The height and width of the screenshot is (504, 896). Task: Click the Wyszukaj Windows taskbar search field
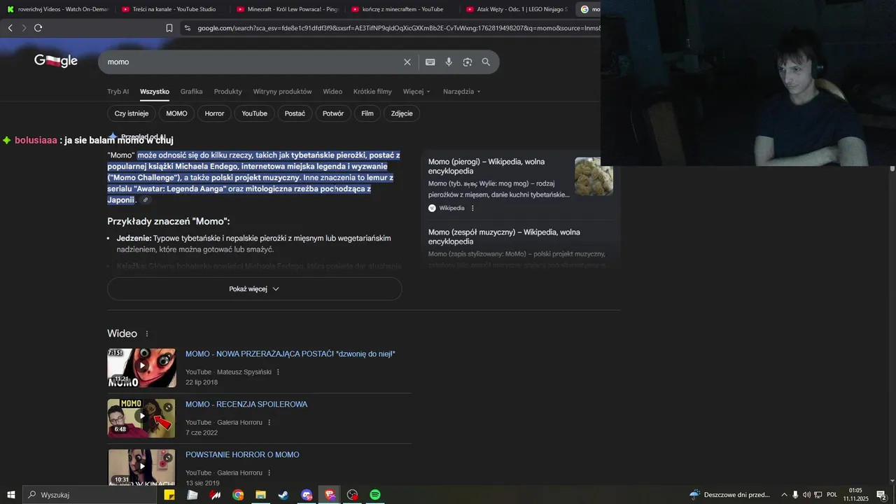pyautogui.click(x=91, y=495)
